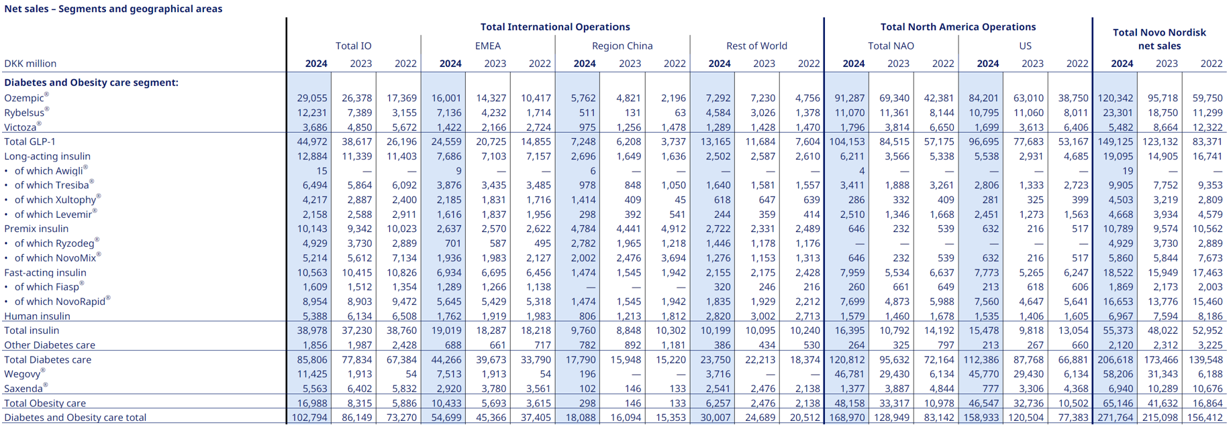Click Total NAO segment total value 168,970
This screenshot has width=1231, height=425.
[847, 418]
